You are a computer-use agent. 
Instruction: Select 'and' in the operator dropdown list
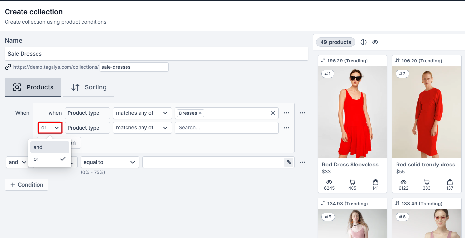pos(50,147)
